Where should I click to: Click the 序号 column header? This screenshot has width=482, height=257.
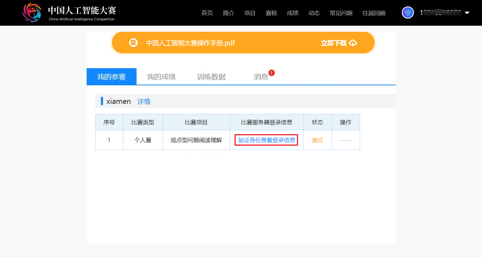[x=109, y=122]
